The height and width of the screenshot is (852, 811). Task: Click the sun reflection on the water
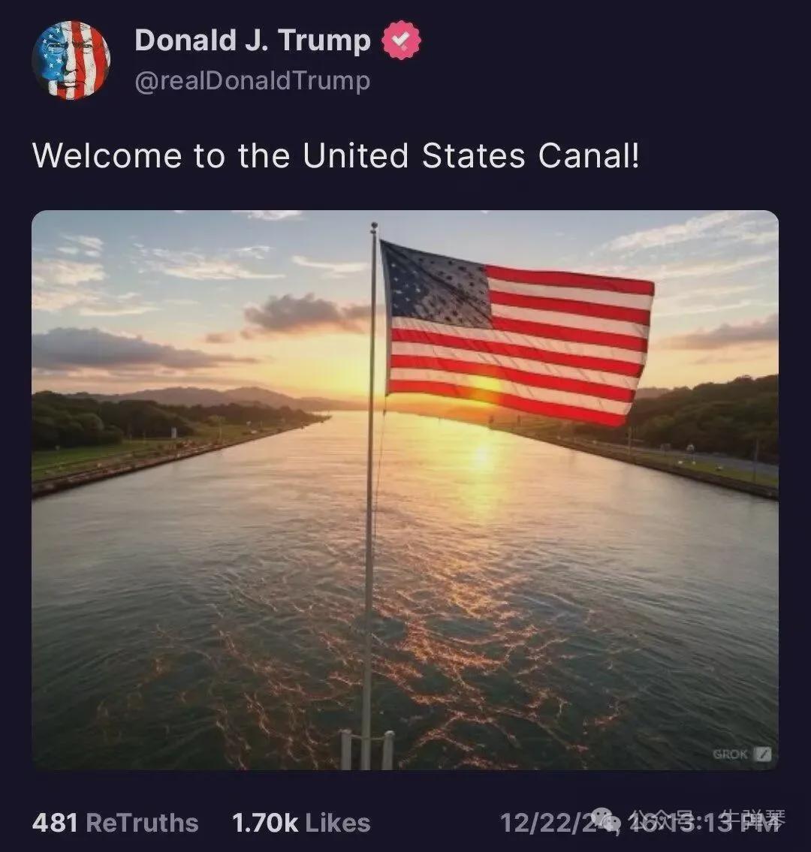pyautogui.click(x=481, y=465)
